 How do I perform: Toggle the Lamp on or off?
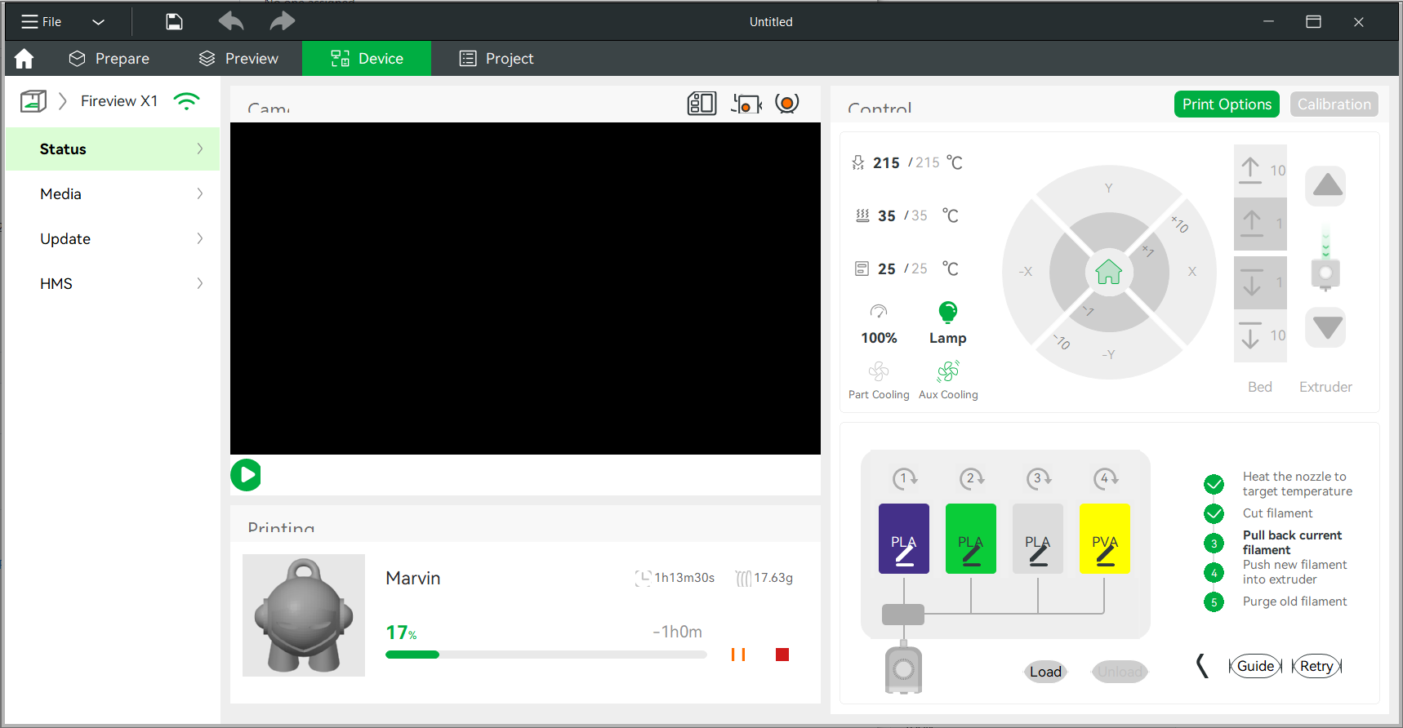(947, 323)
